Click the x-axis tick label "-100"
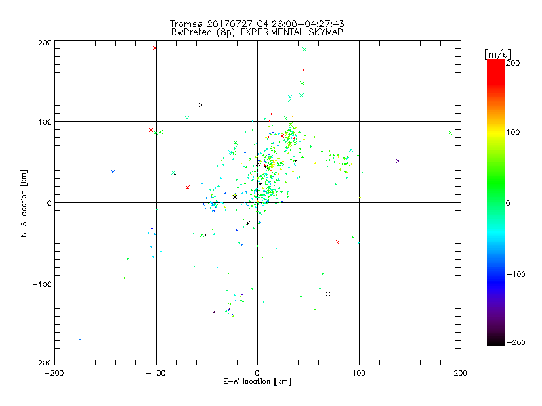 click(156, 373)
